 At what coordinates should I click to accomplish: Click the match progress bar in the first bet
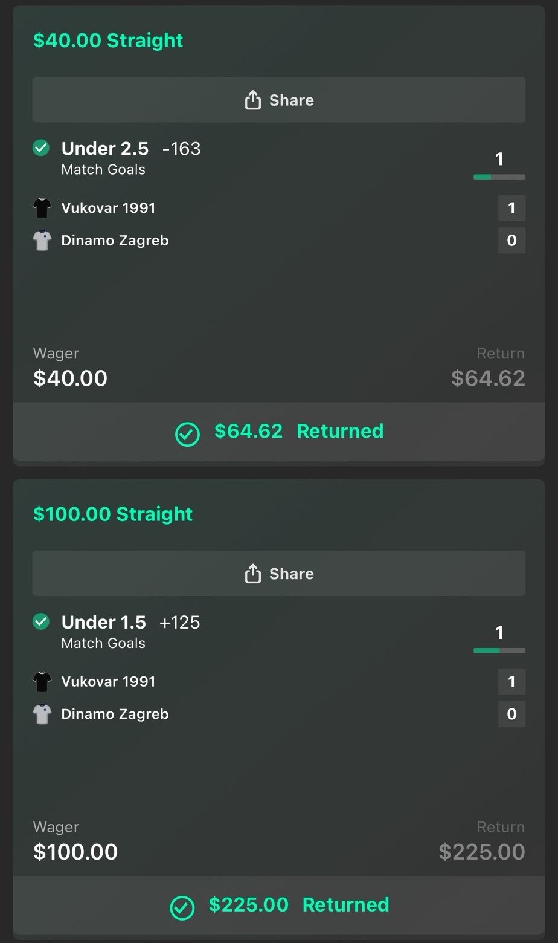click(x=499, y=177)
